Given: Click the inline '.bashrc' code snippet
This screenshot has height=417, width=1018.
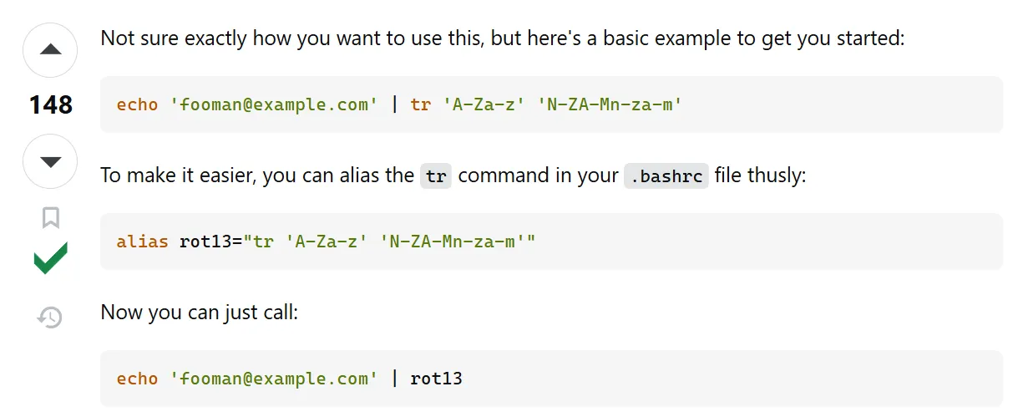Looking at the screenshot, I should point(666,176).
